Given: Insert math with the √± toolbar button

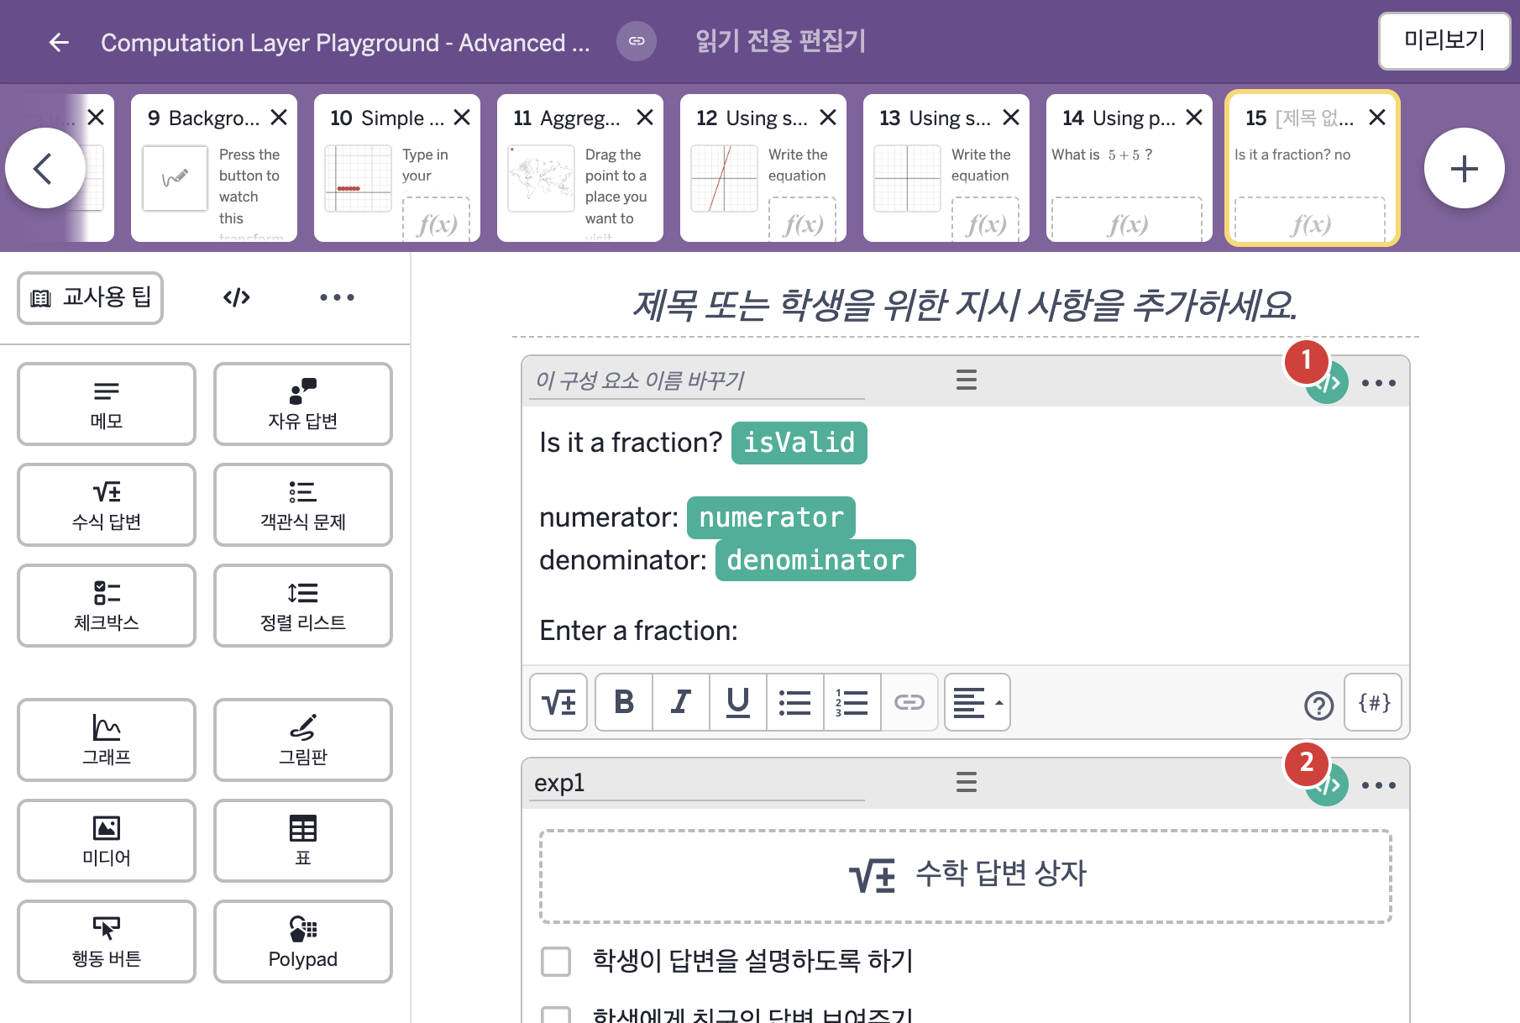Looking at the screenshot, I should 558,702.
